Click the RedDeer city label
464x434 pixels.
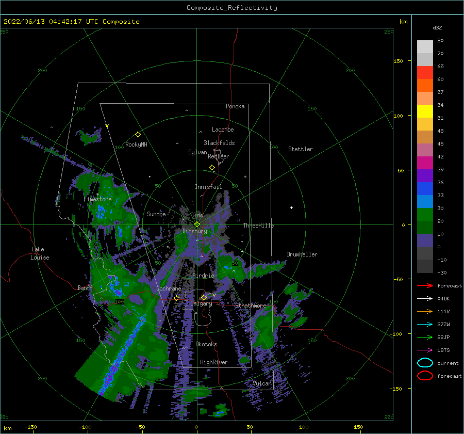click(219, 156)
